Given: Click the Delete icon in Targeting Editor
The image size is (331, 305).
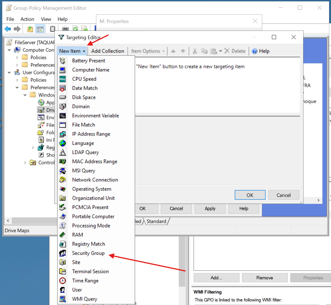Looking at the screenshot, I should pos(227,51).
